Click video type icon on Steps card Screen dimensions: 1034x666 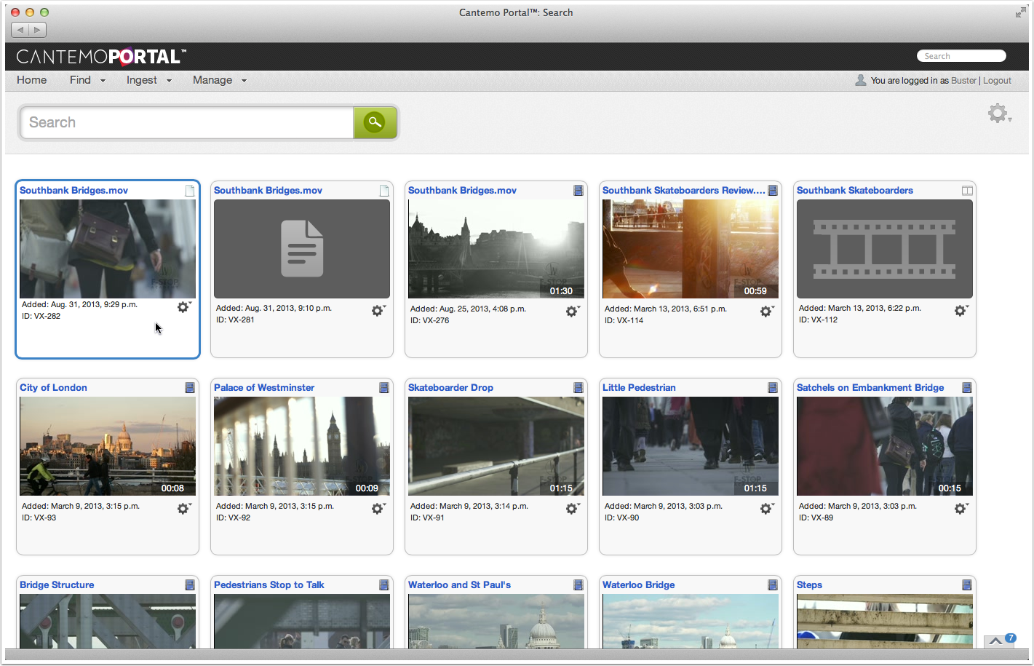(x=967, y=585)
